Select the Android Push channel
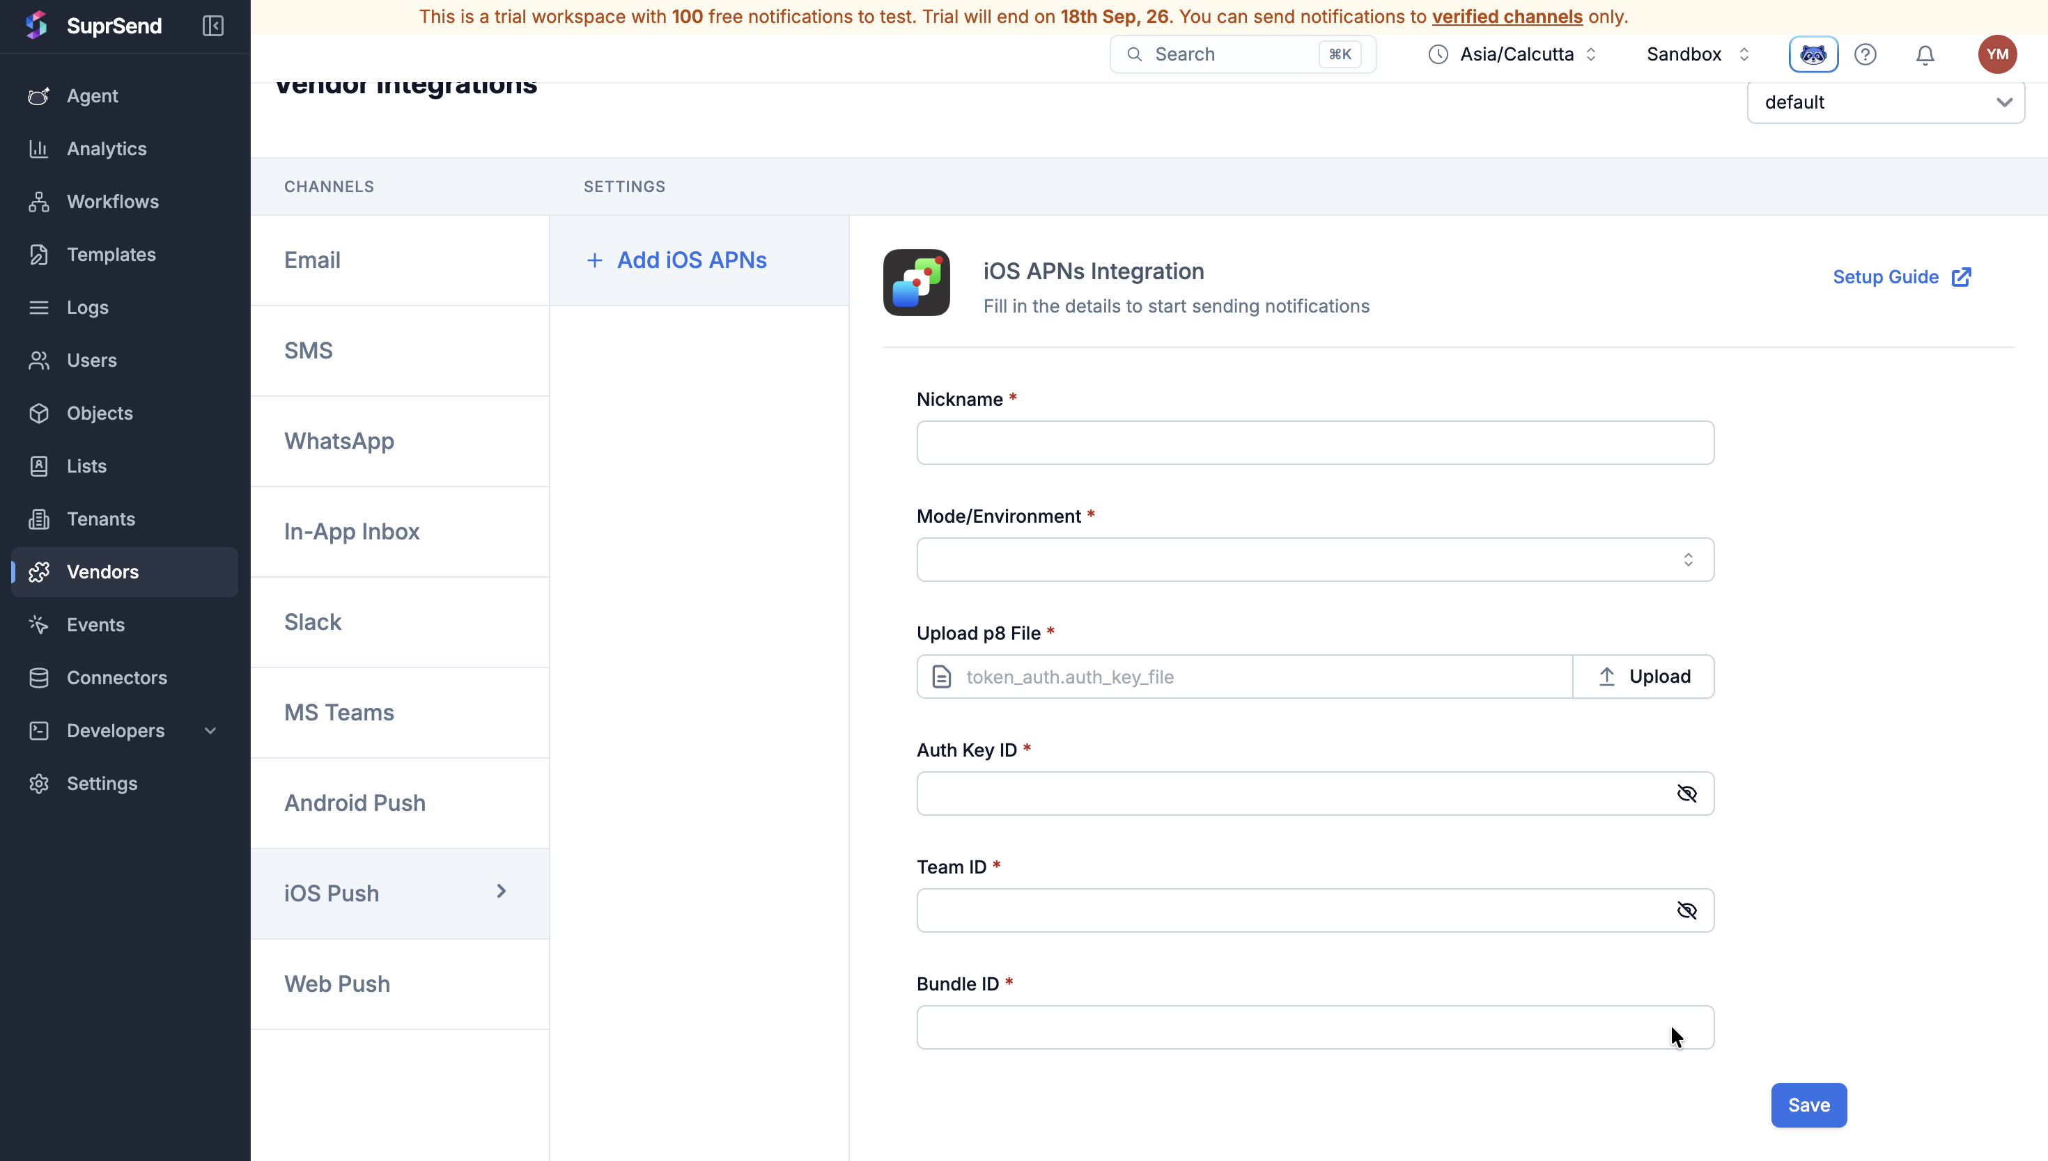The height and width of the screenshot is (1161, 2048). pyautogui.click(x=400, y=803)
